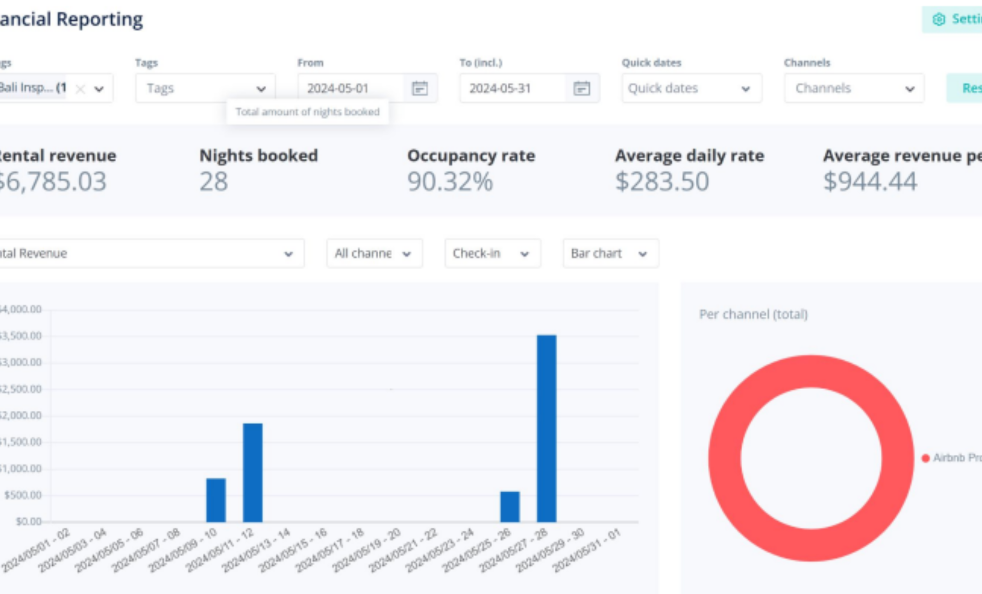Click the $283.50 average daily rate value
The width and height of the screenshot is (982, 594).
coord(662,181)
